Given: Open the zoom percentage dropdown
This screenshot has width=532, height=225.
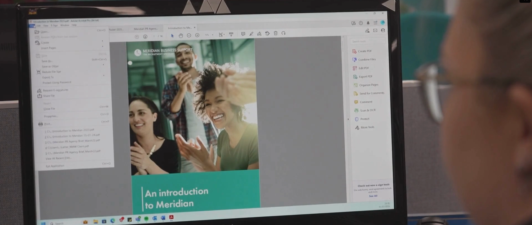Looking at the screenshot, I should coord(213,35).
